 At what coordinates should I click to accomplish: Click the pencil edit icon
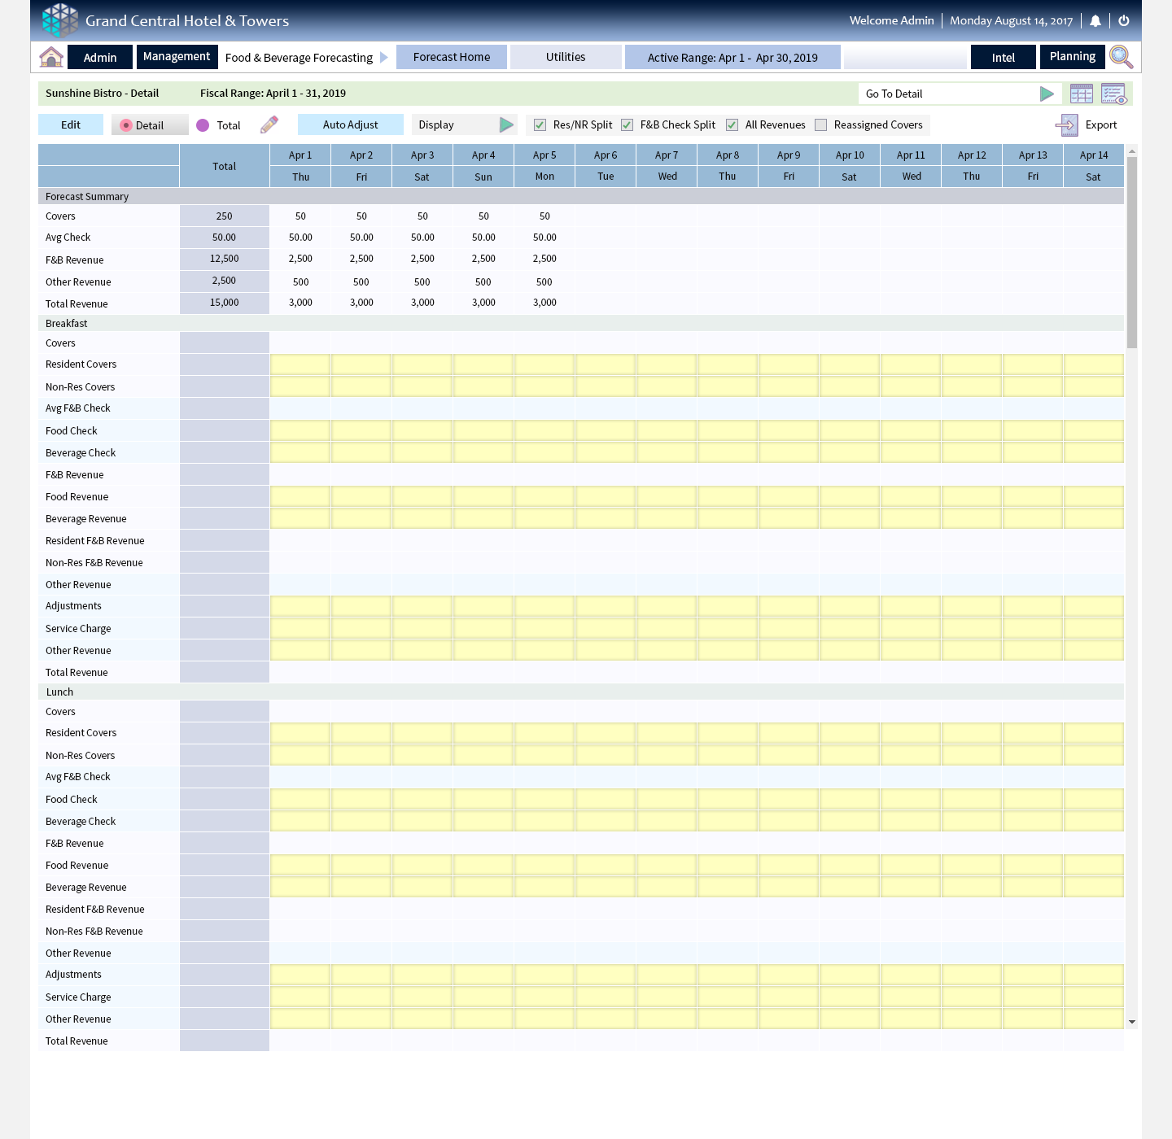point(269,124)
